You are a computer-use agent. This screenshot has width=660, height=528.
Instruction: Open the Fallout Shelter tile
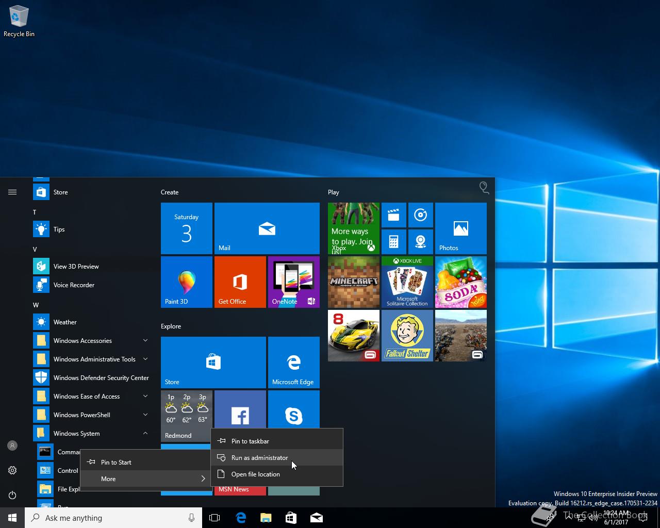407,336
